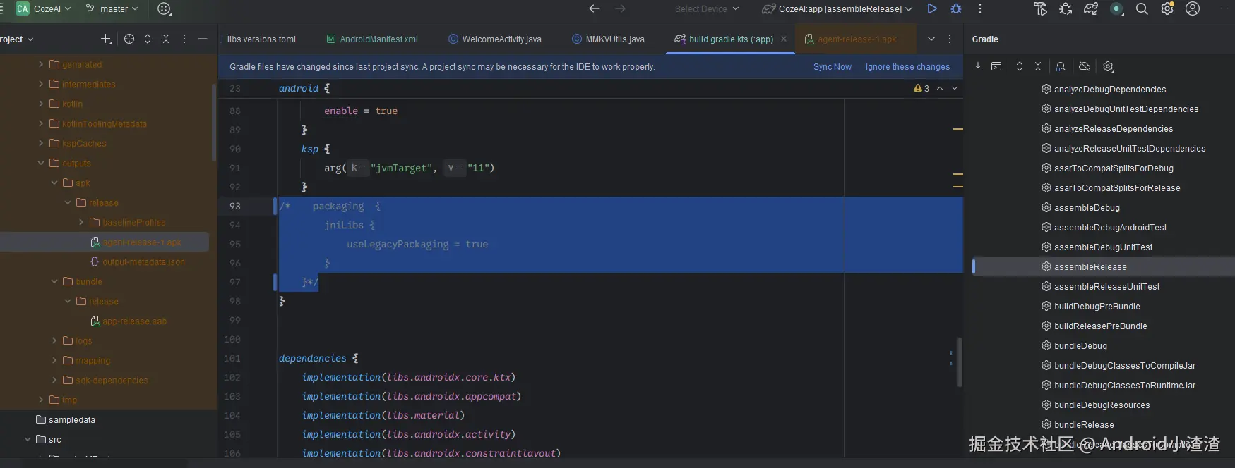Click Sync Now link
Viewport: 1235px width, 468px height.
(833, 67)
